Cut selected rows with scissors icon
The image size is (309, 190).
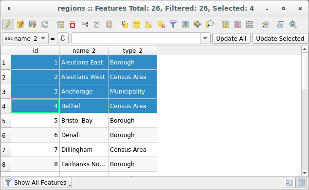coord(85,25)
